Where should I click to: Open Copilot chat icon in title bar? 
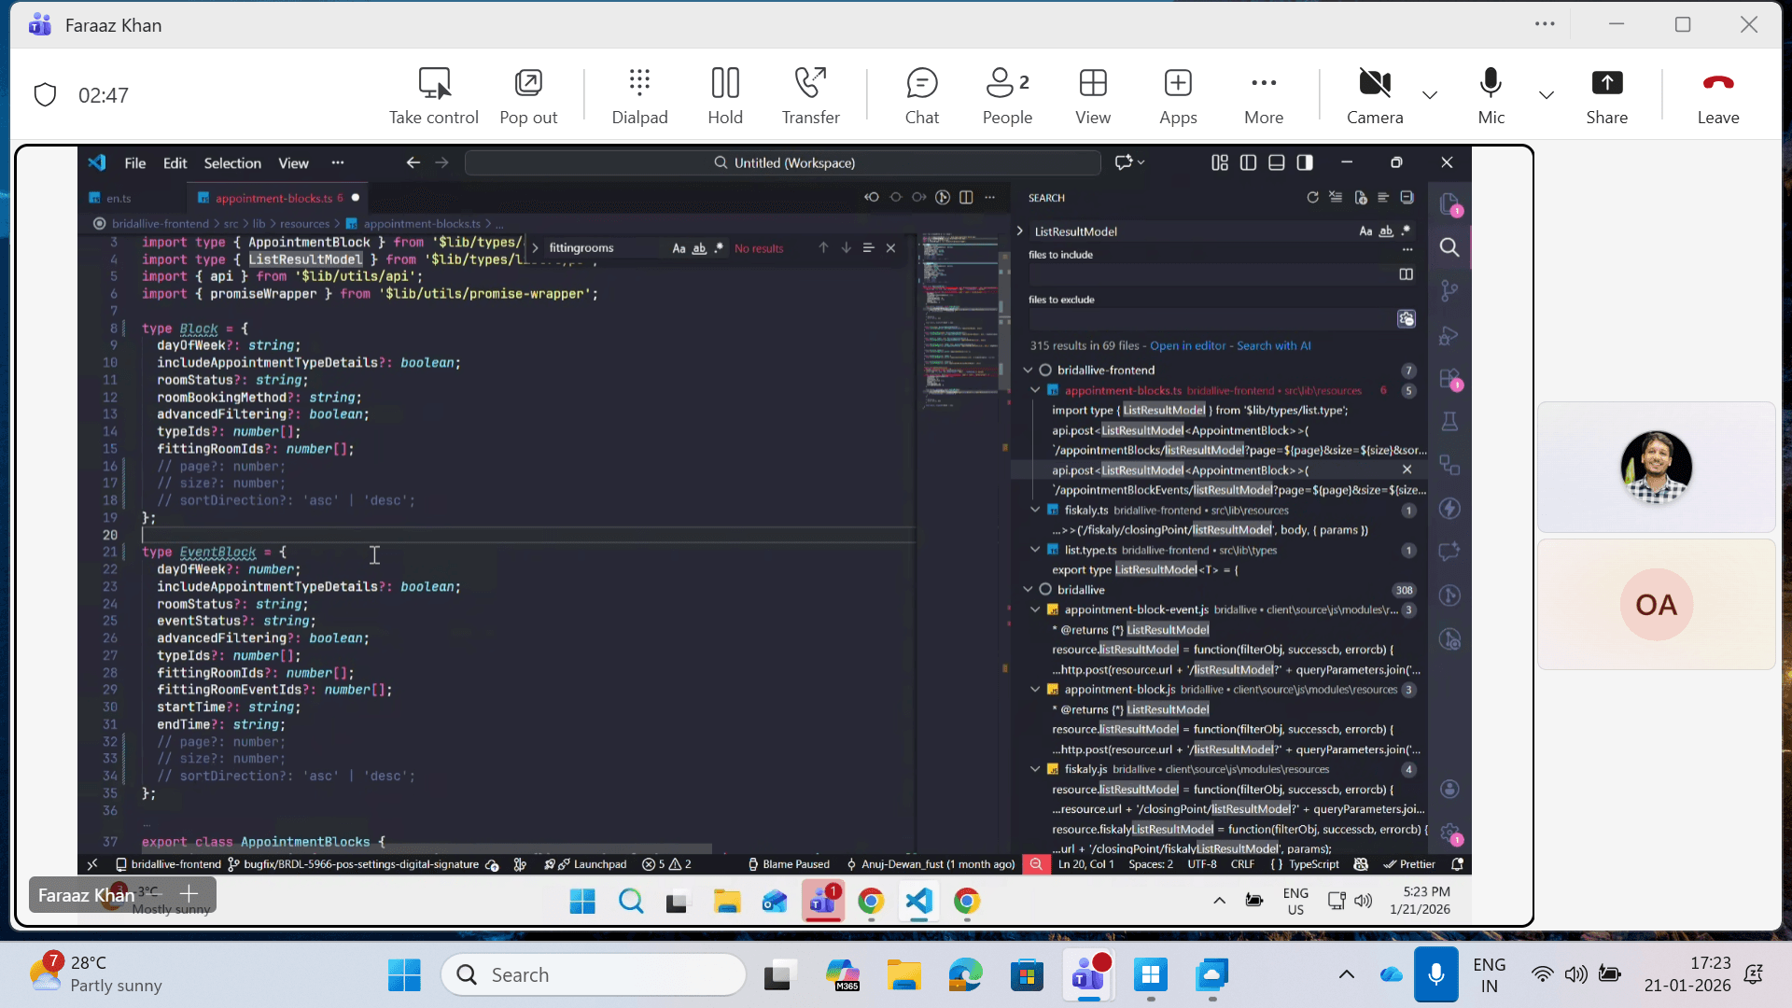point(1123,162)
